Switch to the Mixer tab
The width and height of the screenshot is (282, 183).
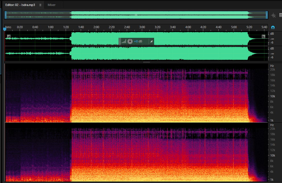click(x=52, y=5)
